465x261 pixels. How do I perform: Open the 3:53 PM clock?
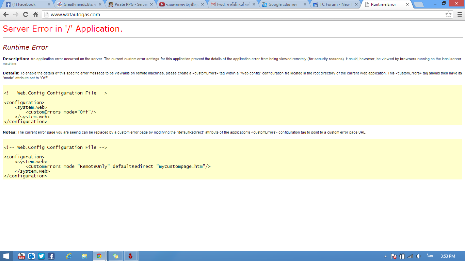(x=448, y=256)
